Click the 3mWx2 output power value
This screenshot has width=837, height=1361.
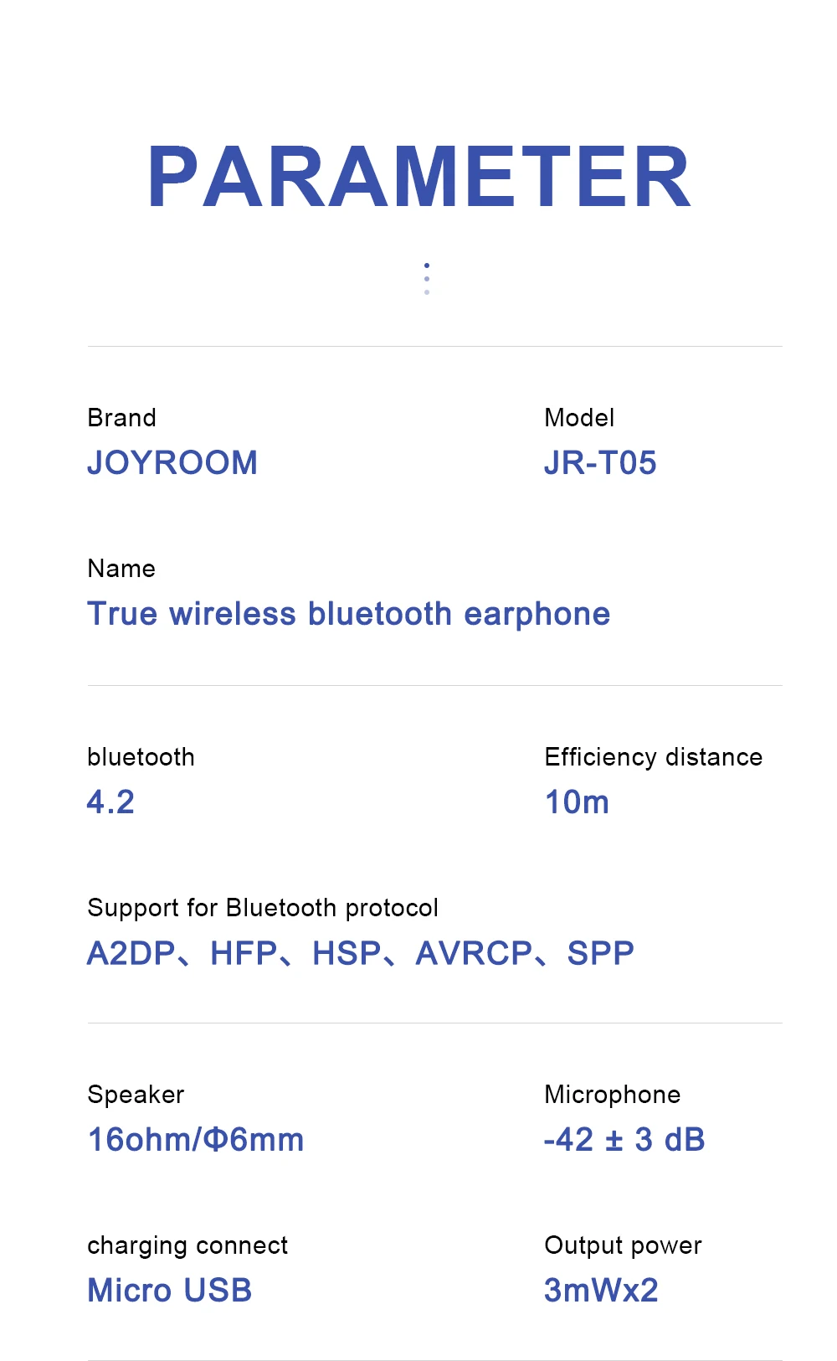pyautogui.click(x=601, y=1291)
